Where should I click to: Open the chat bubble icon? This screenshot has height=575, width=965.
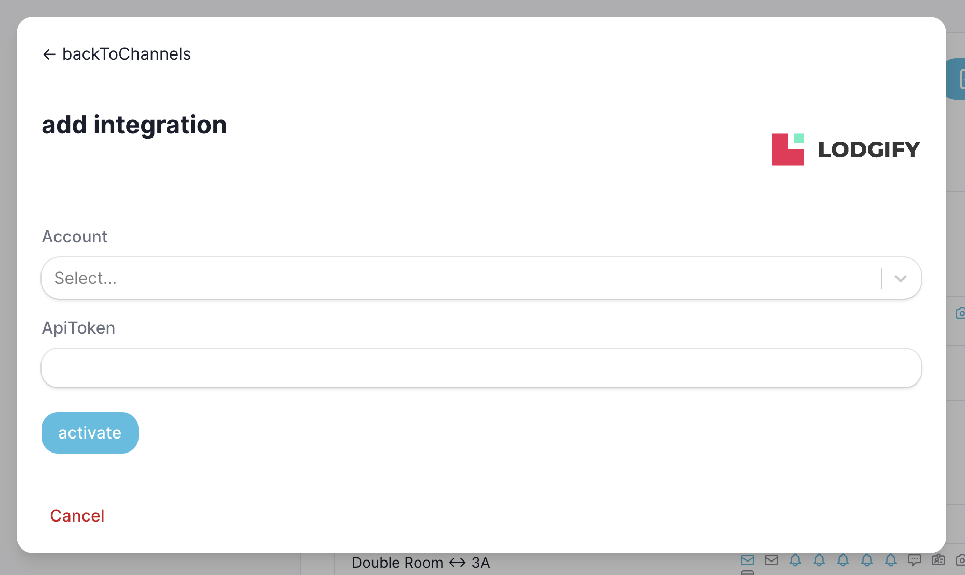915,560
